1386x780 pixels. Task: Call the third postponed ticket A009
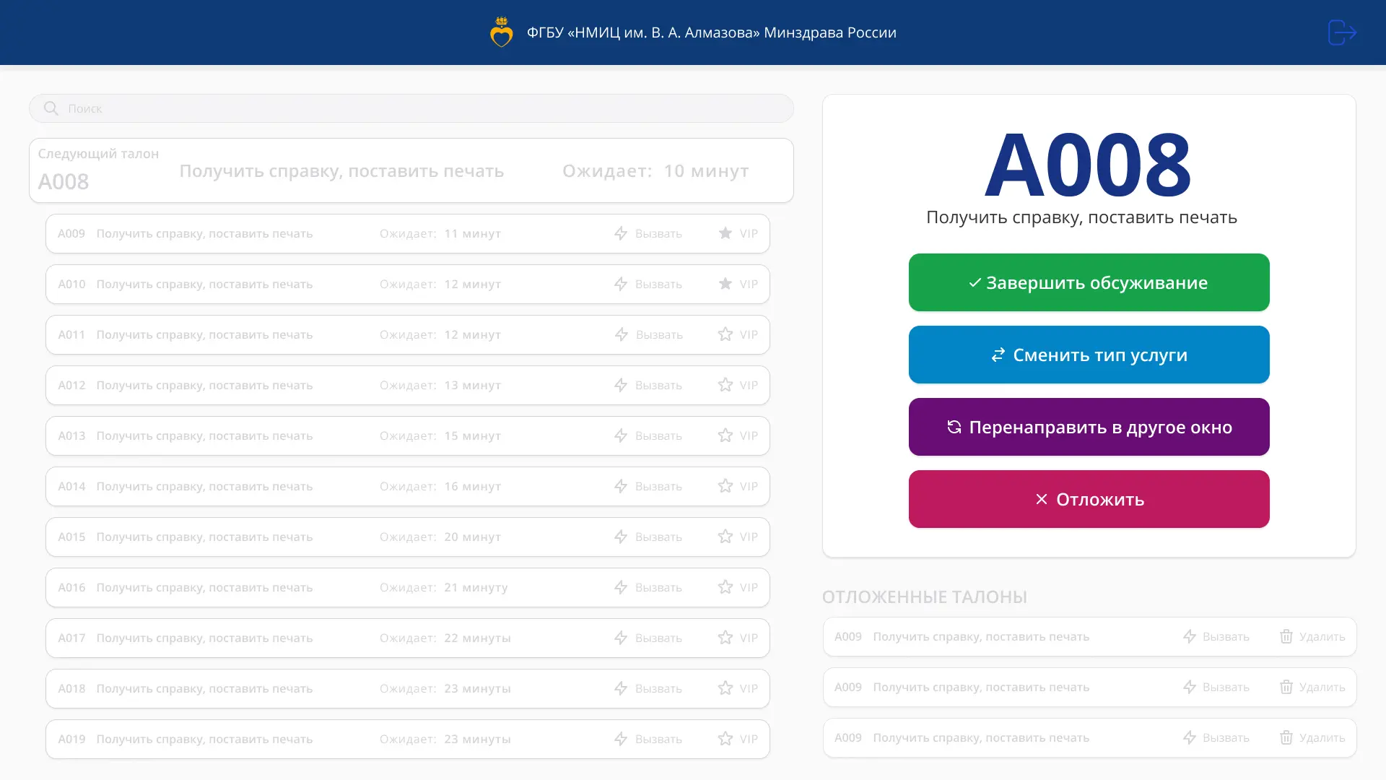pos(1216,737)
